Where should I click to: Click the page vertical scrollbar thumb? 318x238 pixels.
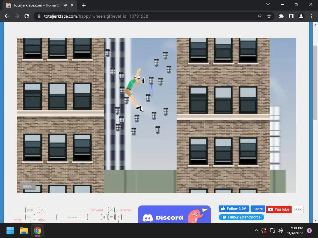click(315, 82)
